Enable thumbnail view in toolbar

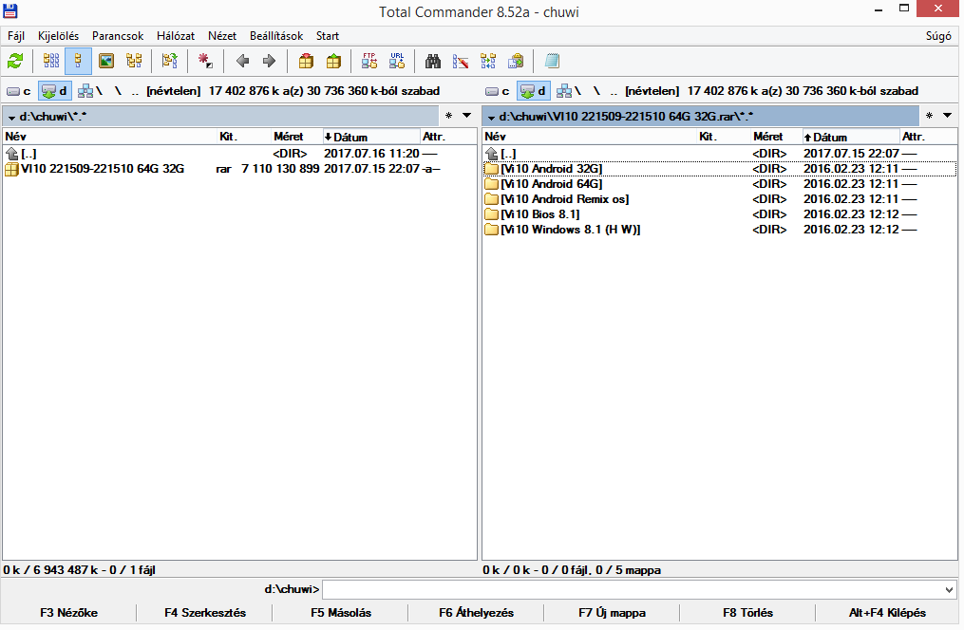pos(106,61)
